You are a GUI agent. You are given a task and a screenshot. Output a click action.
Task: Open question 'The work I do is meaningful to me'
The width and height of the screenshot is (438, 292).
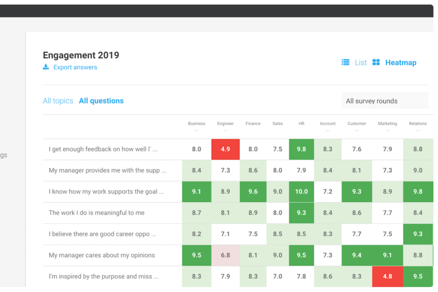point(97,213)
